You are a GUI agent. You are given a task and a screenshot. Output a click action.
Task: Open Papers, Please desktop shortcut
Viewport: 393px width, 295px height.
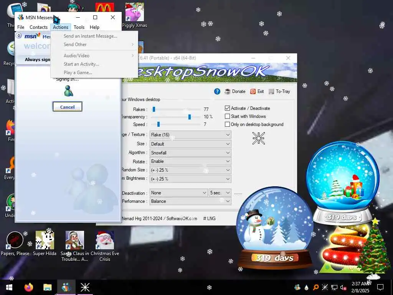pyautogui.click(x=15, y=244)
